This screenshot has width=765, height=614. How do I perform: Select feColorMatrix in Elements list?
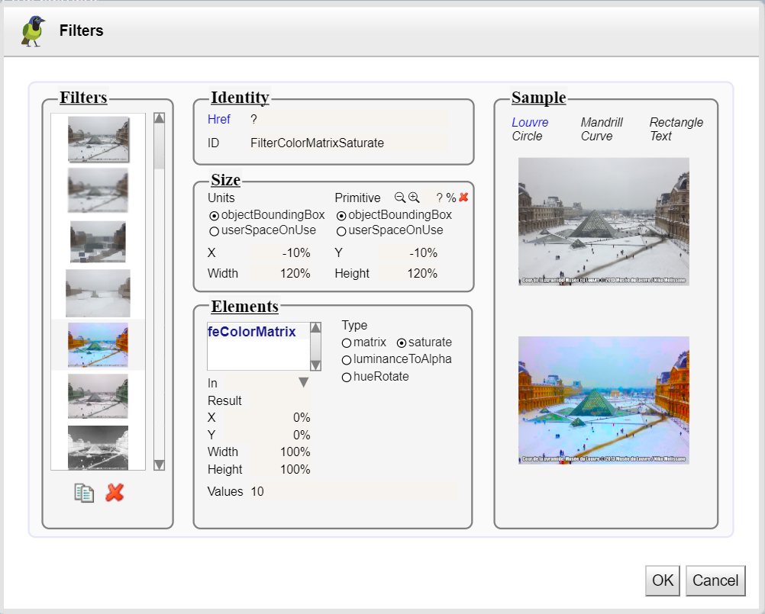(252, 331)
